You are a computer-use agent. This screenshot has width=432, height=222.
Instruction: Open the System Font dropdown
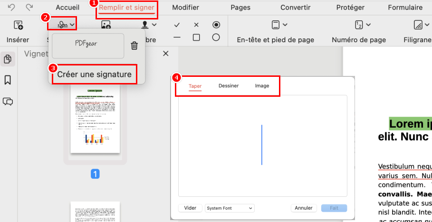[x=230, y=208]
